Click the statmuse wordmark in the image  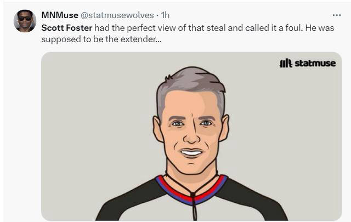[x=315, y=64]
